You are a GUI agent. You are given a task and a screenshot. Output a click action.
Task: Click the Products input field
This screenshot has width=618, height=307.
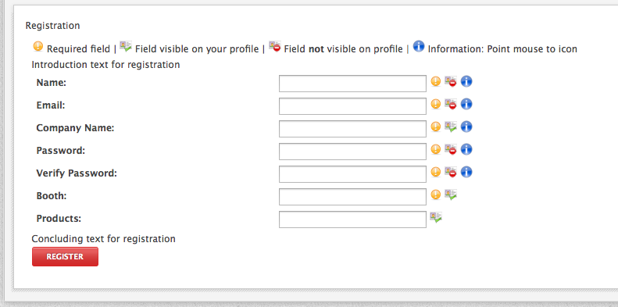[352, 220]
